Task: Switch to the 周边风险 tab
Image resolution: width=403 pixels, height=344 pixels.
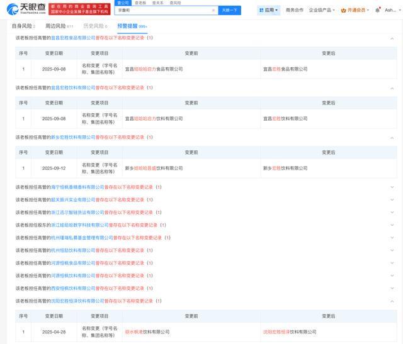Action: pos(59,26)
